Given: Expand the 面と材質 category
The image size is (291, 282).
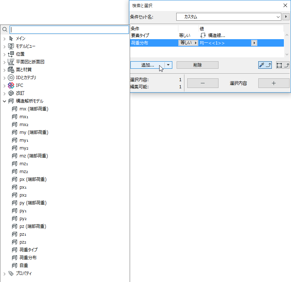Looking at the screenshot, I should tap(5, 70).
